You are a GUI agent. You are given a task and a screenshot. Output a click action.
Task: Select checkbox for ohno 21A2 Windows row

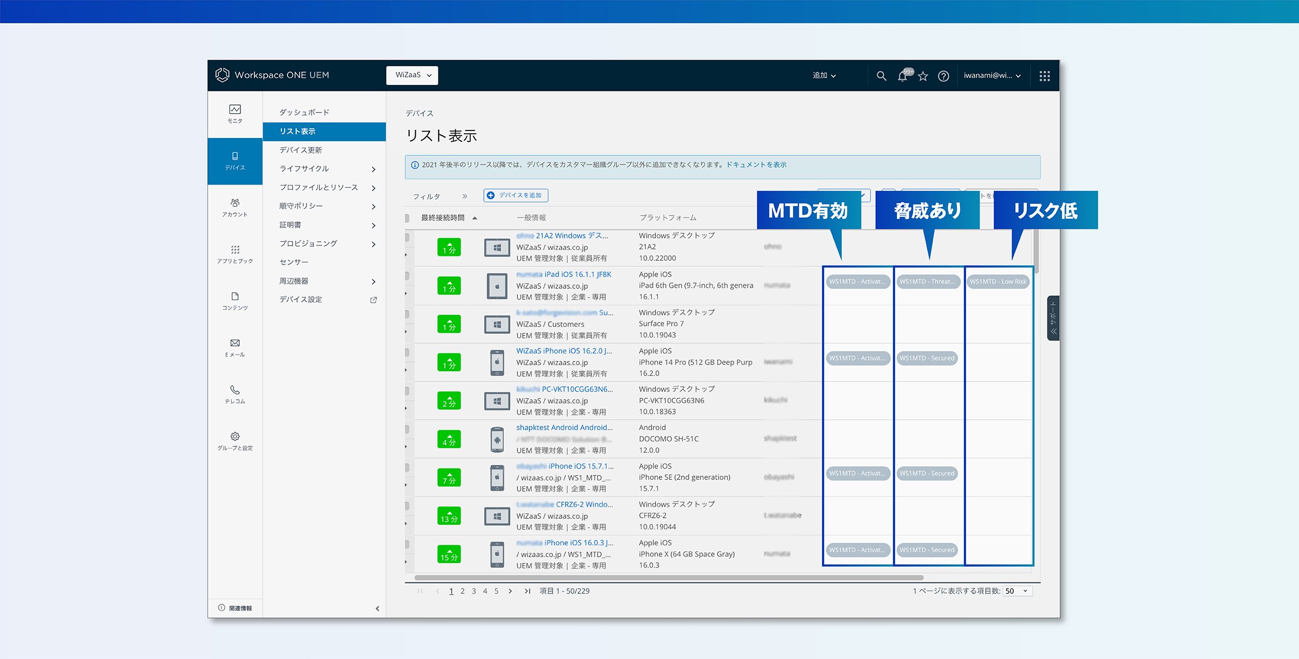[407, 237]
